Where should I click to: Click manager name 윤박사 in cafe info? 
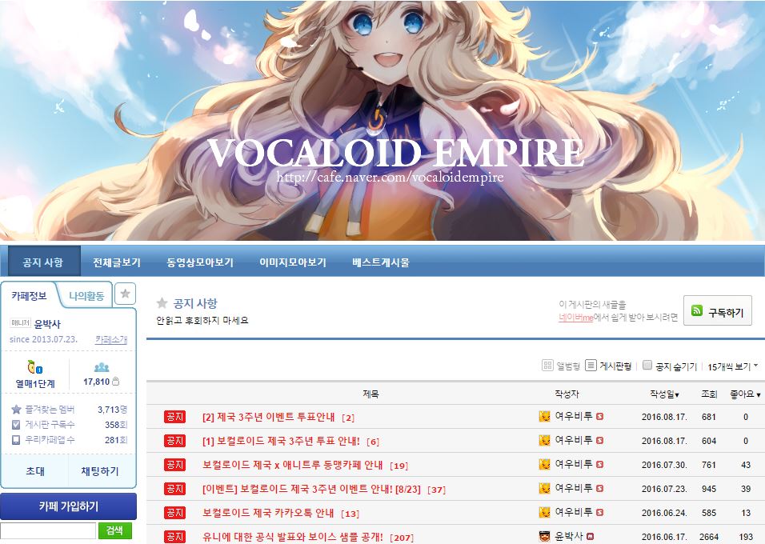click(48, 324)
